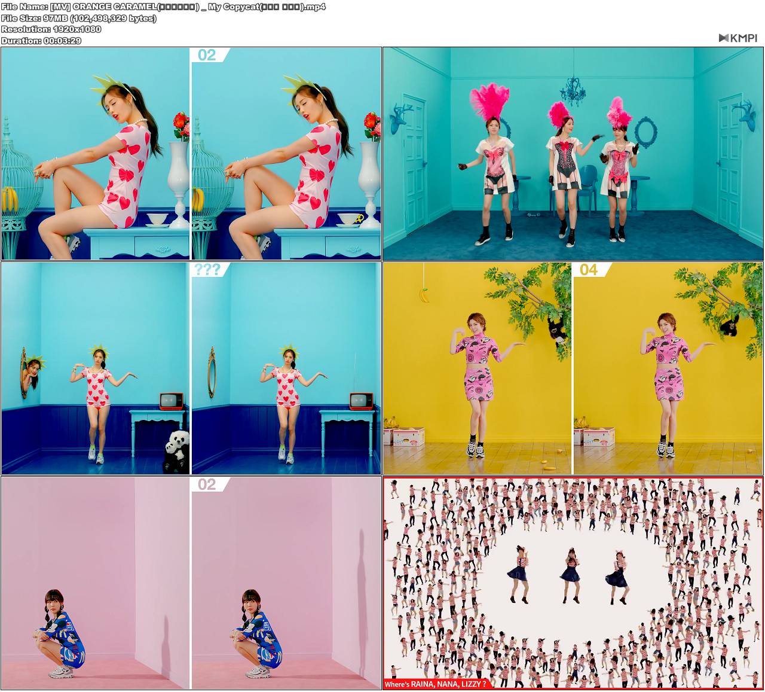Click the second "02" badge on pink panel
This screenshot has height=692, width=765.
[x=207, y=486]
